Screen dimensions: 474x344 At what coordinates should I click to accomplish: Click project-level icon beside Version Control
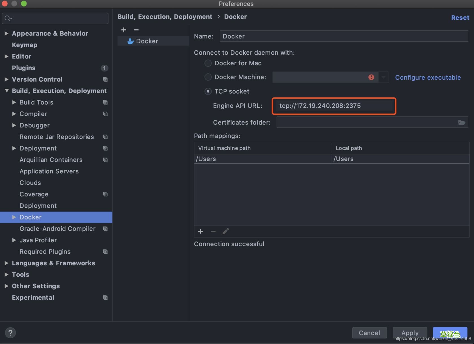coord(105,80)
